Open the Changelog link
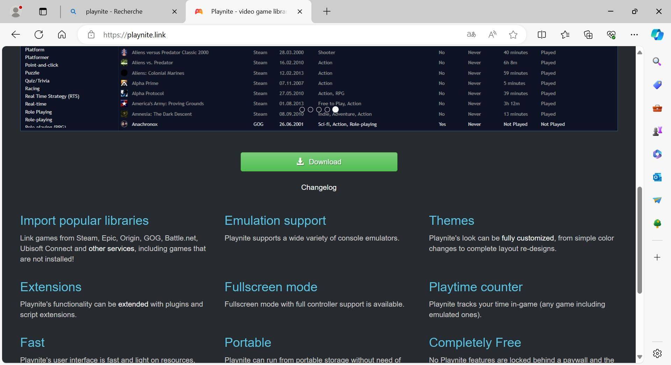The height and width of the screenshot is (365, 671). point(319,188)
